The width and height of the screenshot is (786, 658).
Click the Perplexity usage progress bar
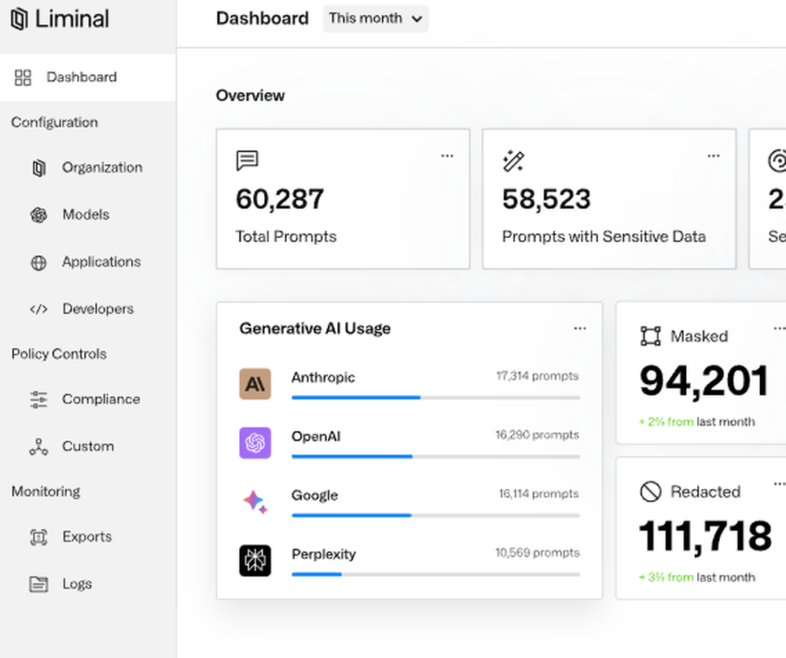point(435,574)
